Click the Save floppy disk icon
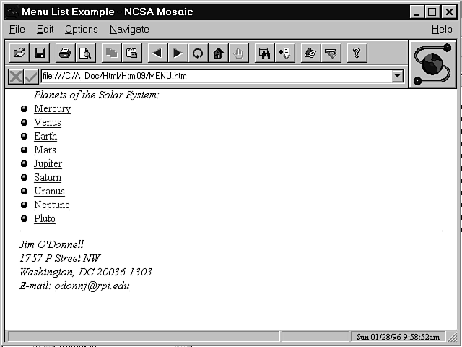The height and width of the screenshot is (347, 462). pos(39,53)
